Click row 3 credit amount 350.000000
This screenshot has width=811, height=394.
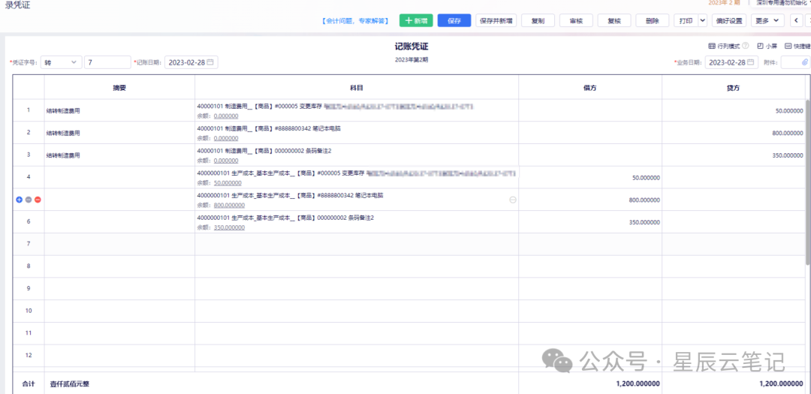(x=788, y=155)
